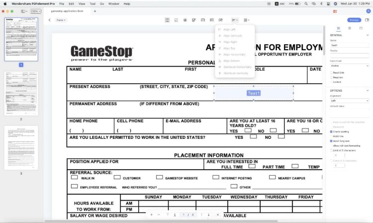Image resolution: width=373 pixels, height=223 pixels.
Task: Jump to first page in floating bar
Action: click(x=168, y=215)
